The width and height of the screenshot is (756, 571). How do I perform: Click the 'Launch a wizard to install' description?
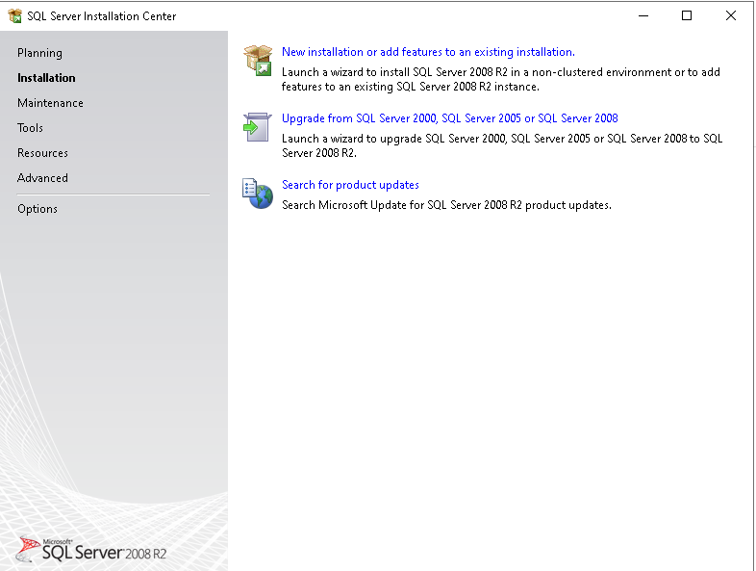(501, 79)
